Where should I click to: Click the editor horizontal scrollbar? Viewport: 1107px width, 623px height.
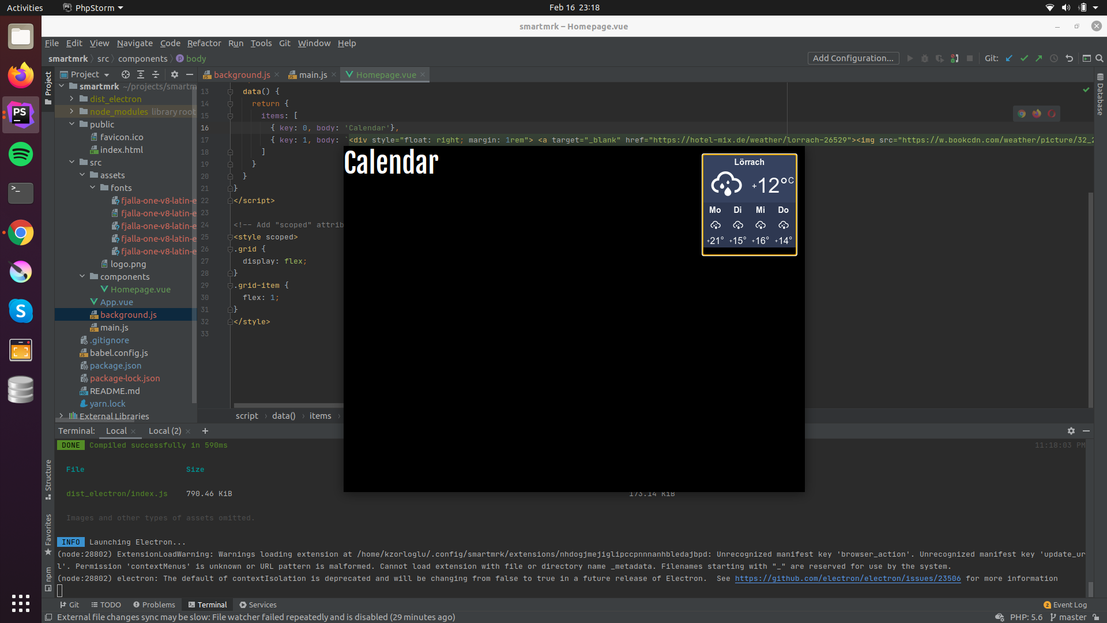288,406
